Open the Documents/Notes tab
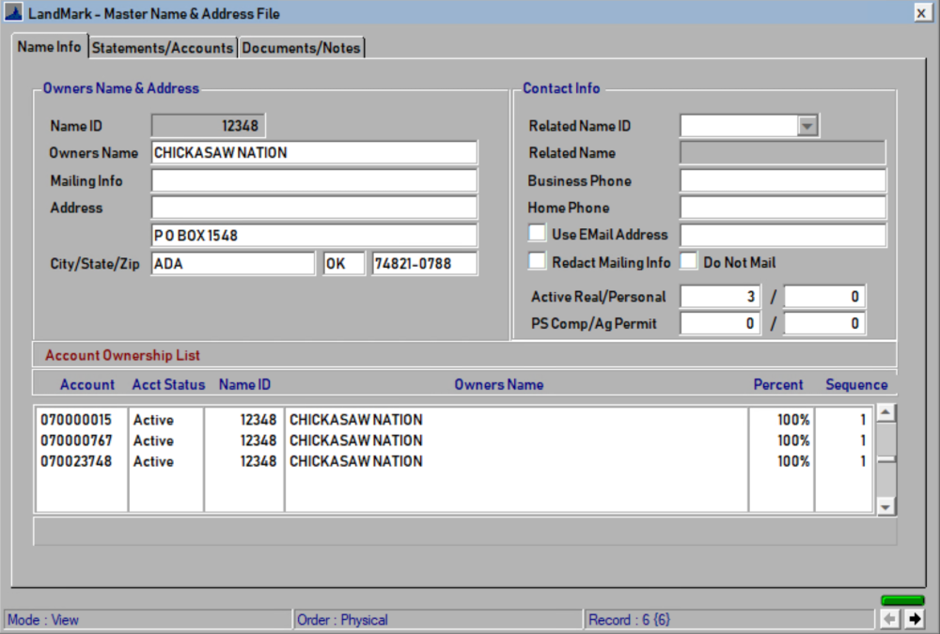Viewport: 940px width, 634px height. [x=301, y=48]
